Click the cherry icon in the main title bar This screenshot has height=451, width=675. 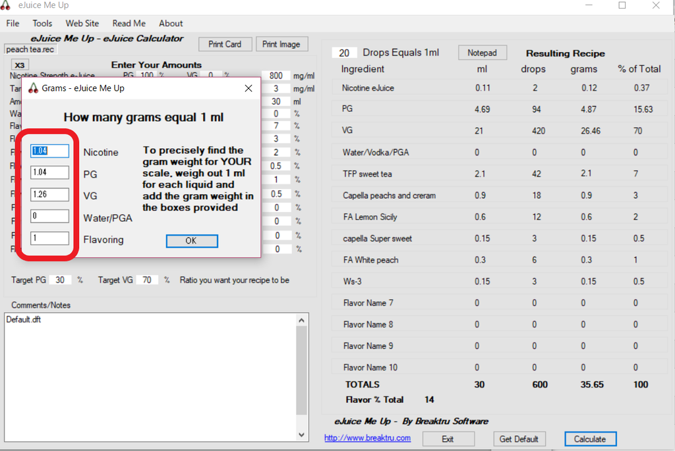coord(5,5)
